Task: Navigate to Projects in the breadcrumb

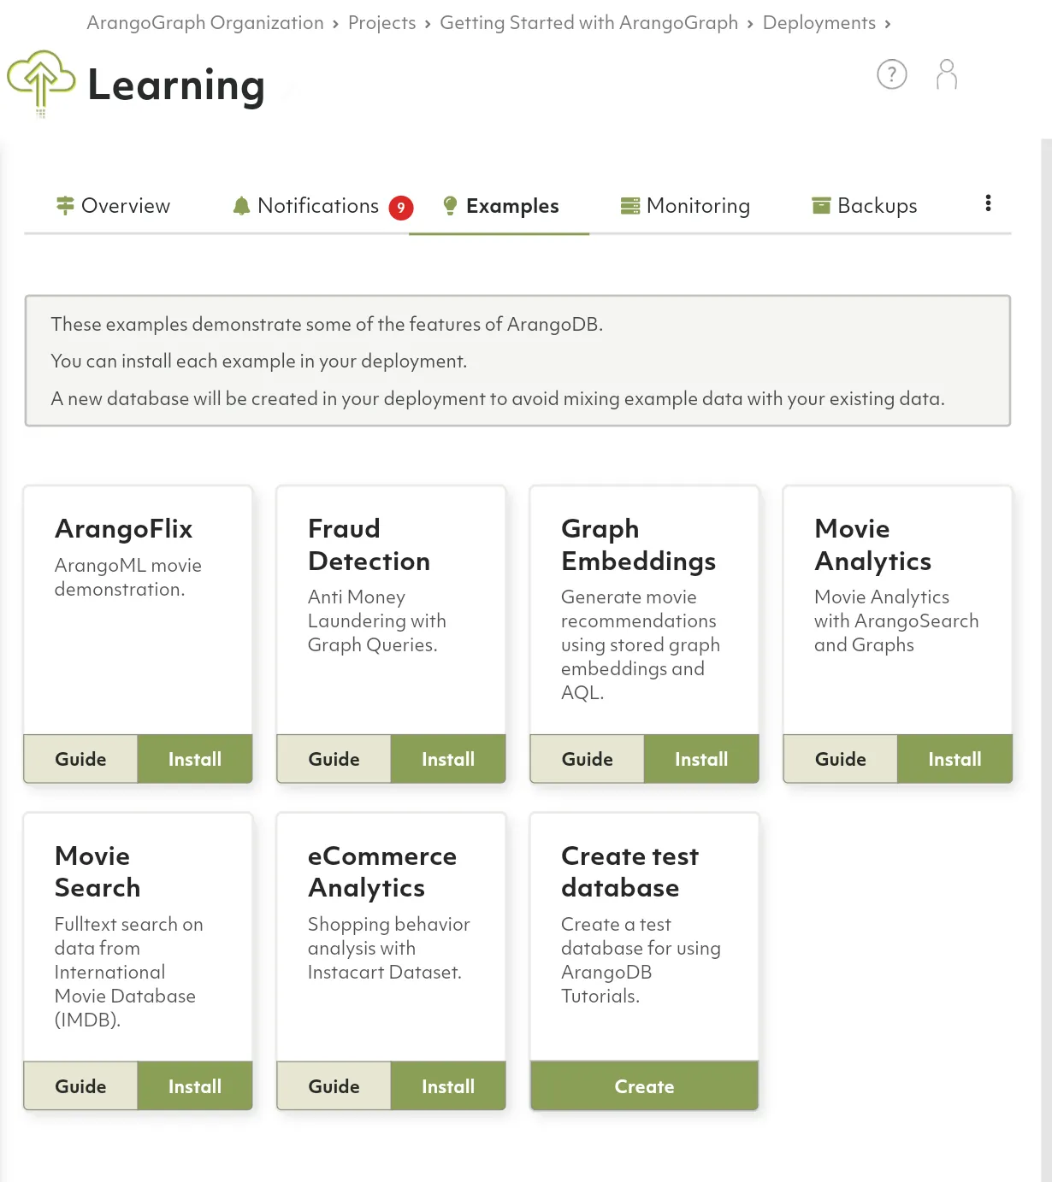Action: tap(381, 23)
